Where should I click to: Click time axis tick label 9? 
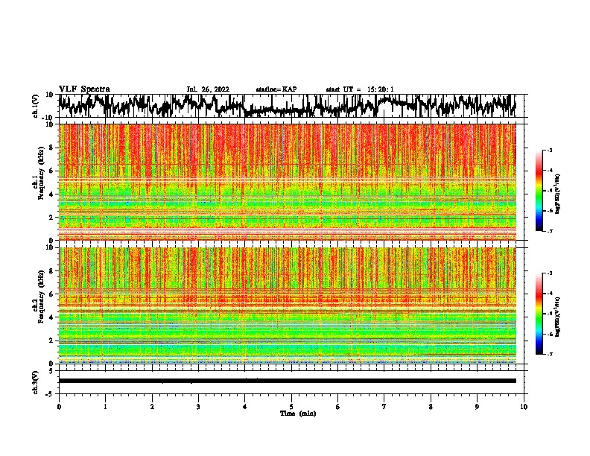point(477,407)
